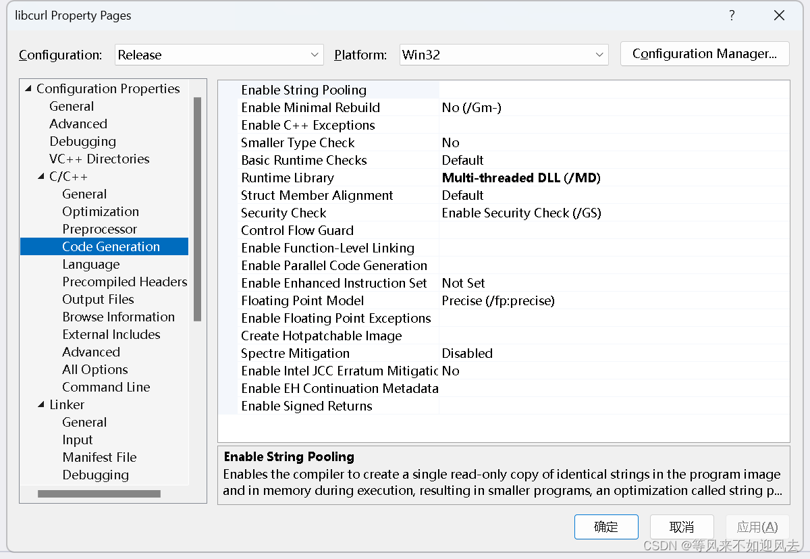Select the Basic Runtime Checks property

304,160
